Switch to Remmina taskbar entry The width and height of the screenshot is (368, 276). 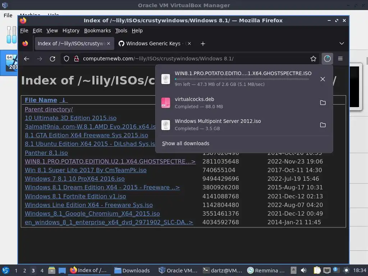[266, 270]
